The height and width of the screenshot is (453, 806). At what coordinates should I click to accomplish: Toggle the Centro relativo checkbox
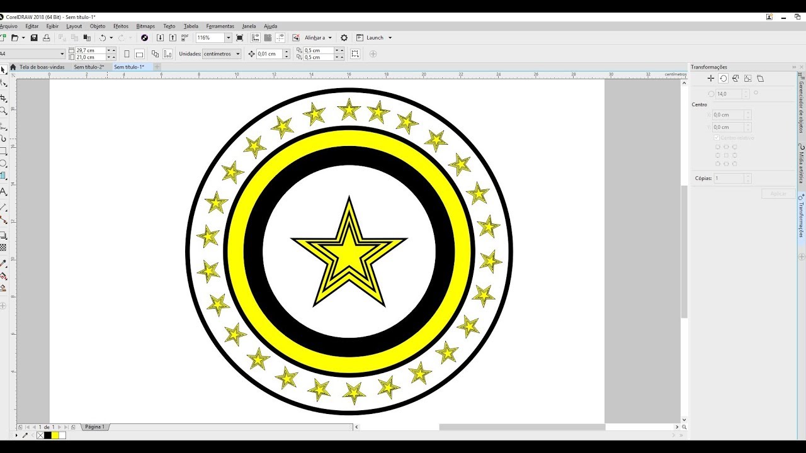(717, 138)
